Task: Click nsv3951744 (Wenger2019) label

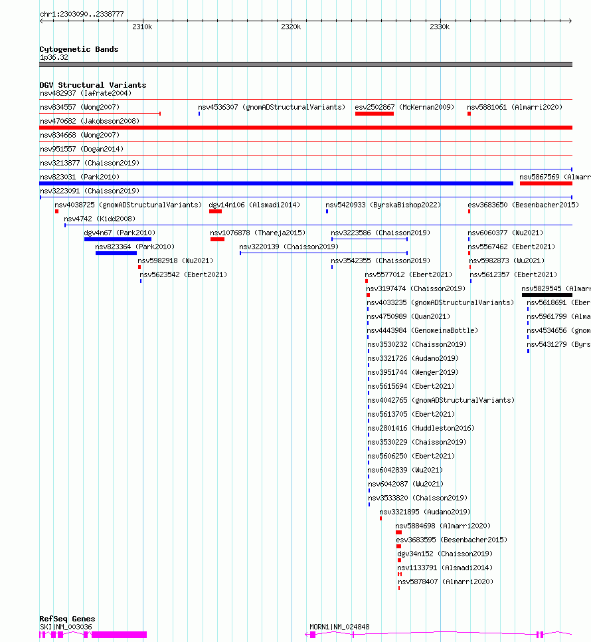Action: [x=413, y=372]
